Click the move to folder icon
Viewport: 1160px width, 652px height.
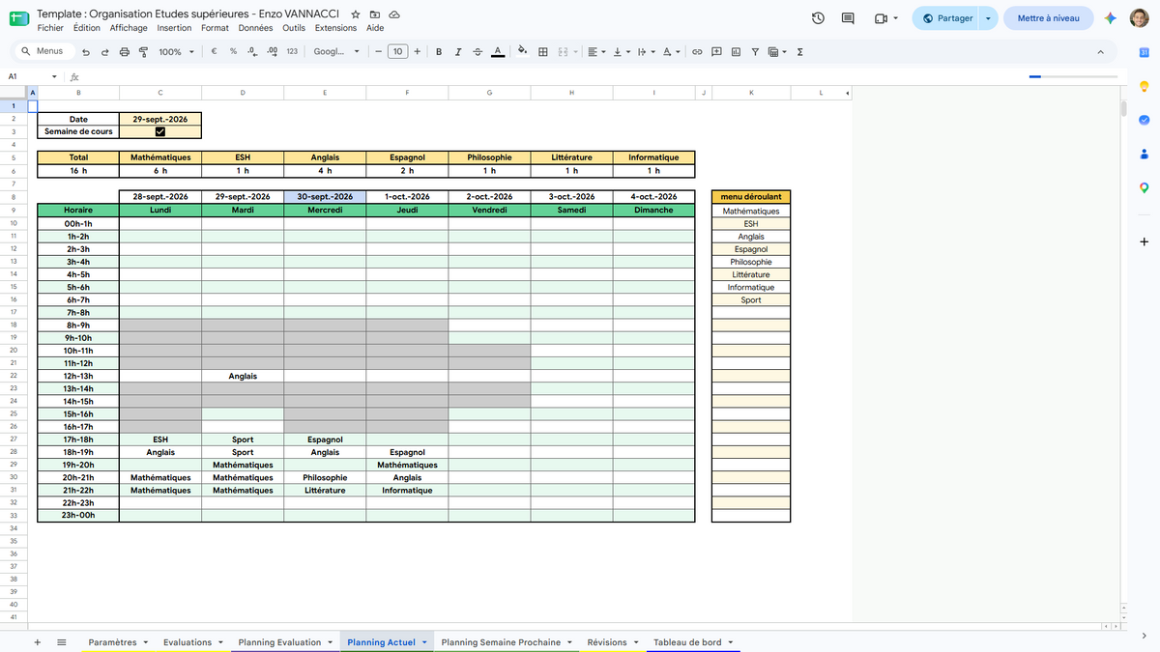[375, 14]
